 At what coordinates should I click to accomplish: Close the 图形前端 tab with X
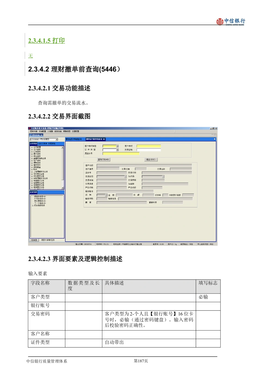click(x=42, y=135)
